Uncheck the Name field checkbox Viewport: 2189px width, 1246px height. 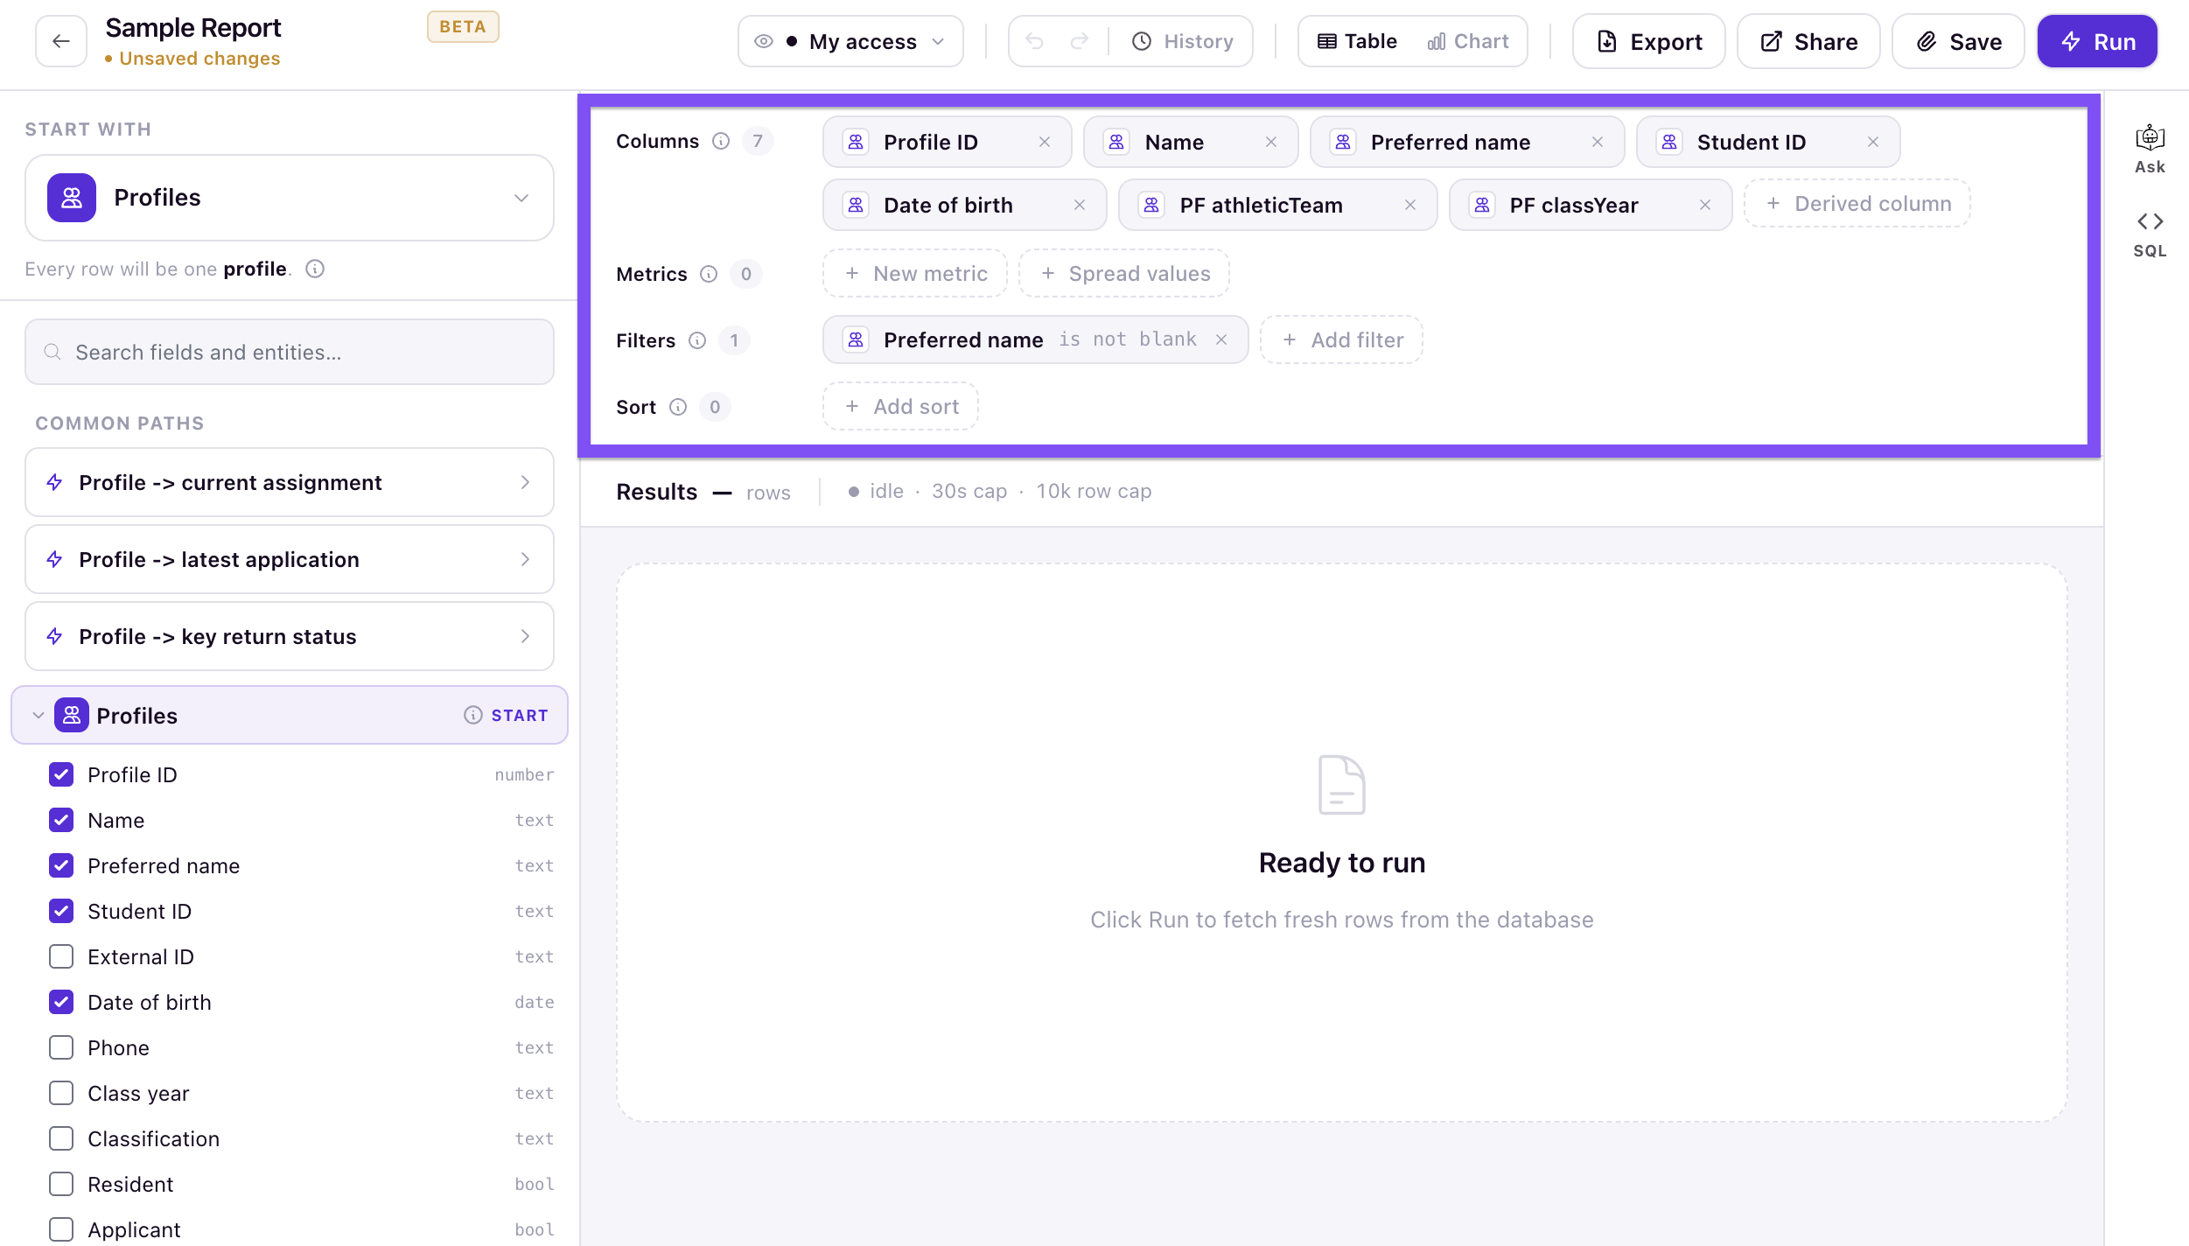[61, 820]
